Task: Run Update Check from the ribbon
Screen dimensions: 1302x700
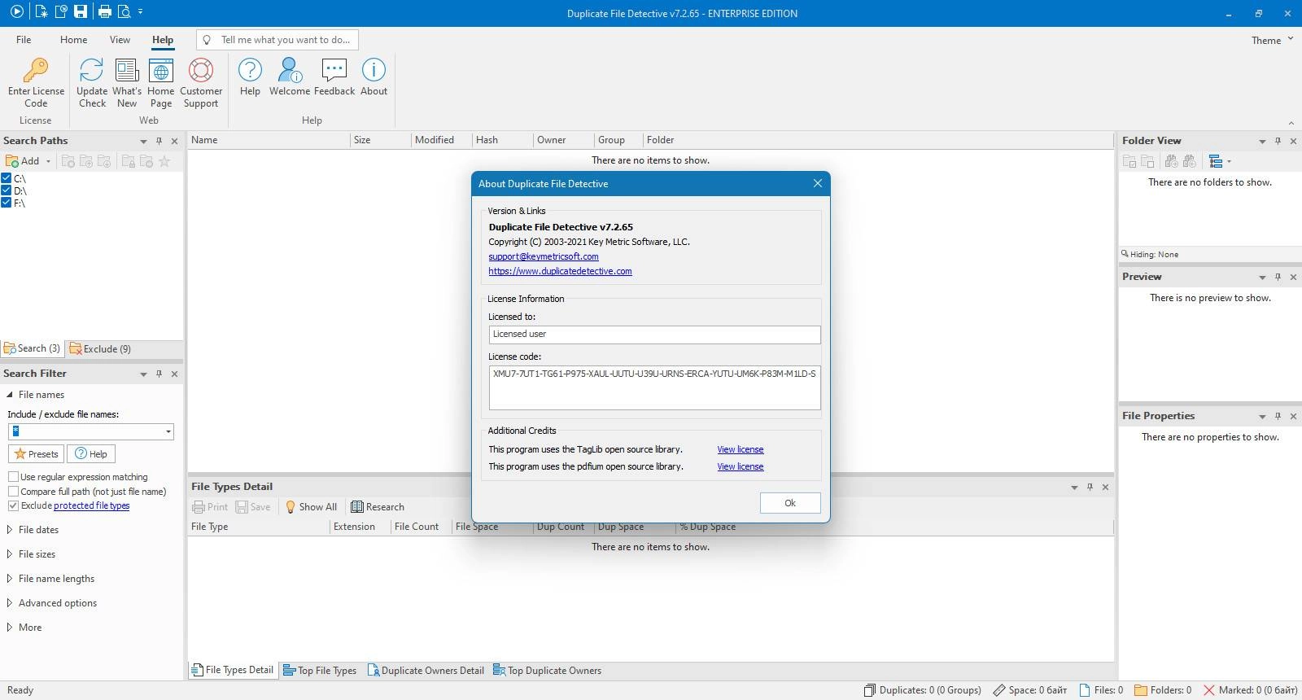Action: pos(92,83)
